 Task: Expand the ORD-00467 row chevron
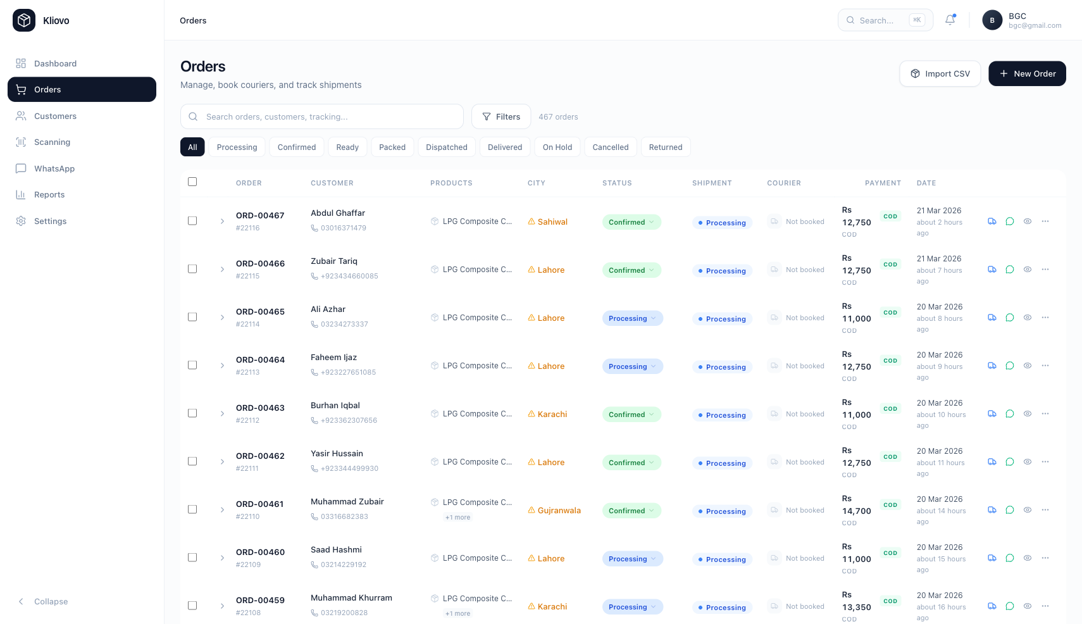[x=222, y=222]
